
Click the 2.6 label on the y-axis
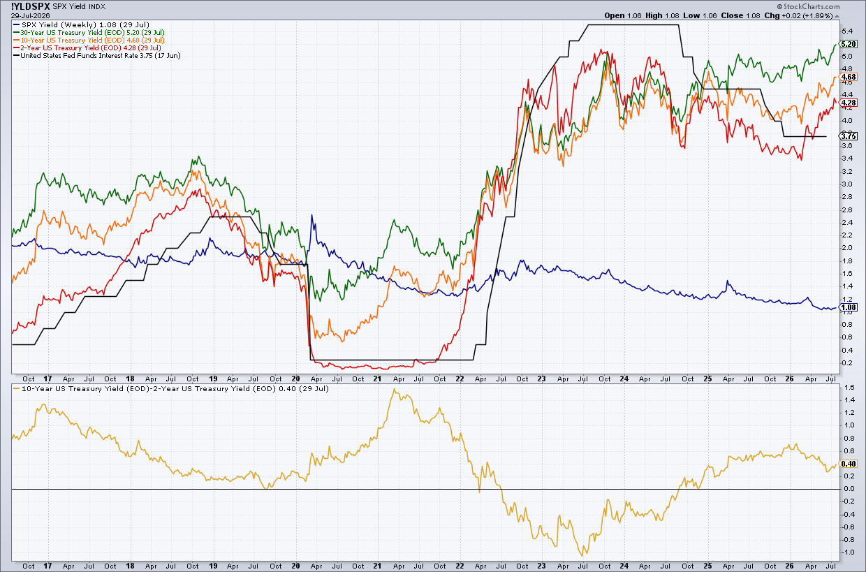tap(846, 210)
